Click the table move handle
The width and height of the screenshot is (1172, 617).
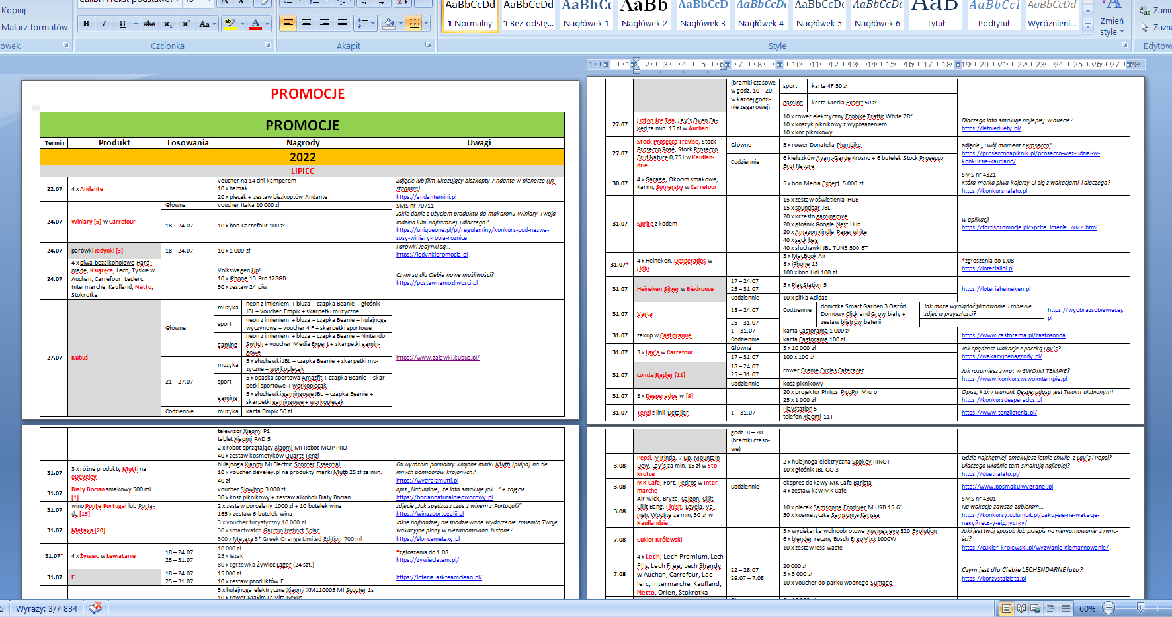click(x=36, y=108)
